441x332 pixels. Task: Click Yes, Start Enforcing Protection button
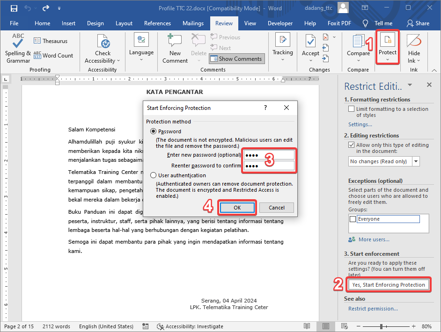coord(388,285)
